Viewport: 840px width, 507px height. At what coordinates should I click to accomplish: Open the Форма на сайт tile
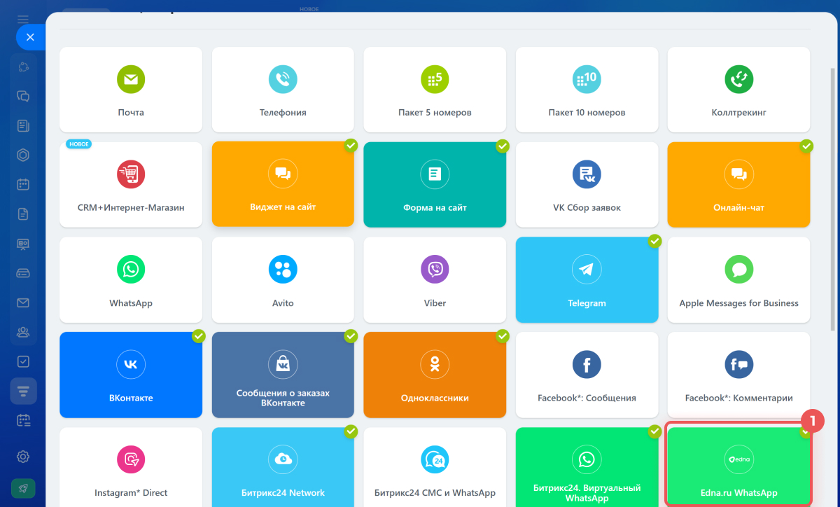coord(435,185)
